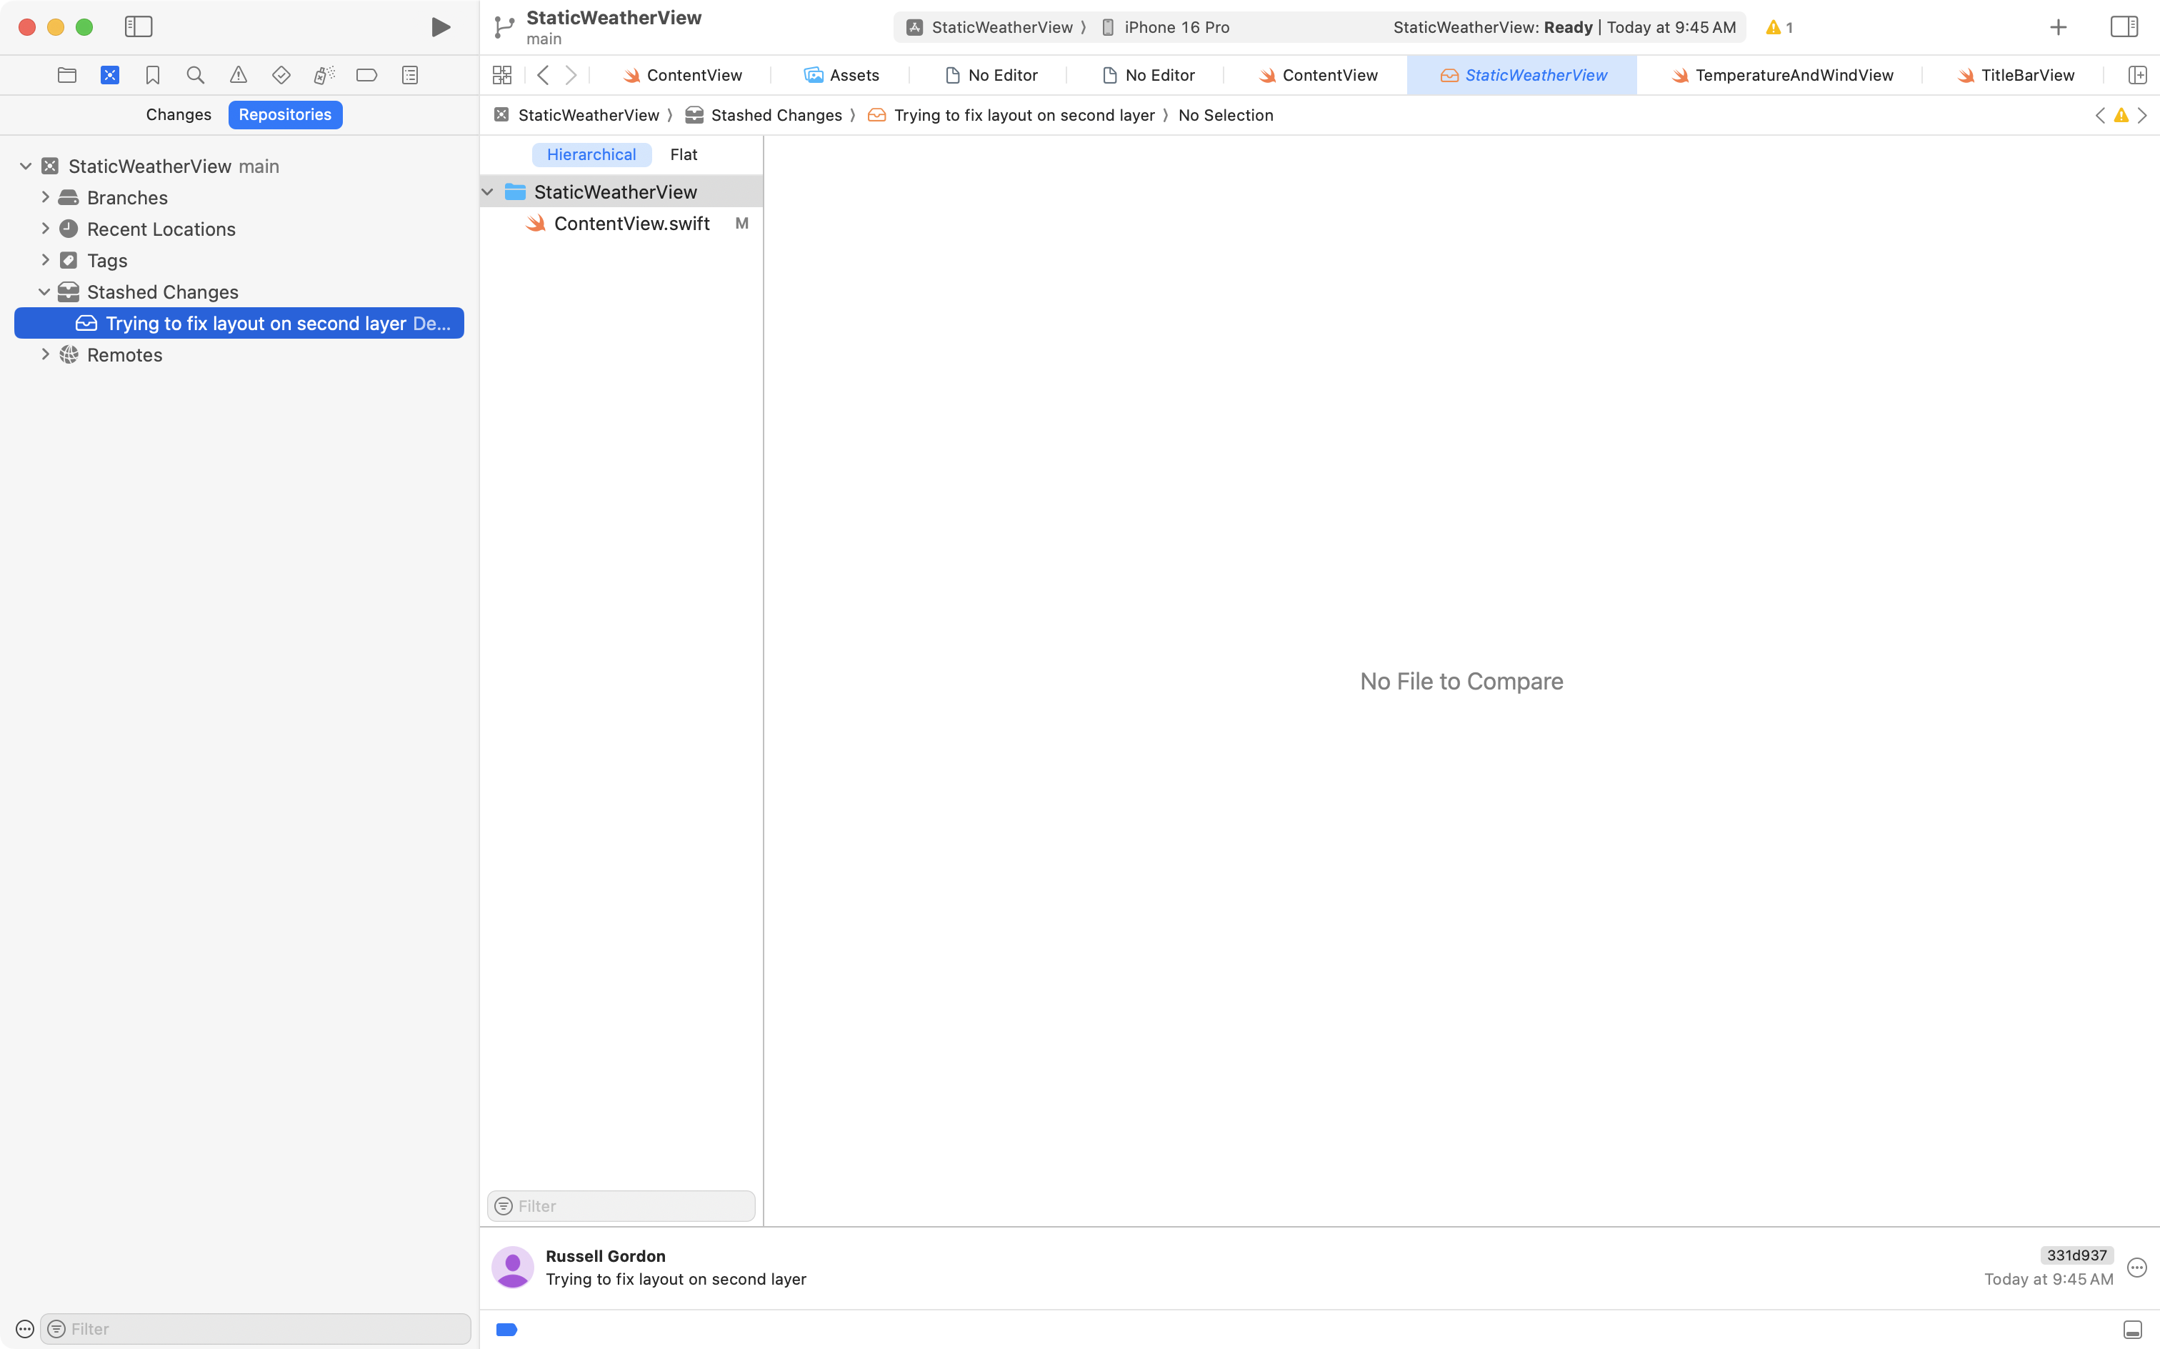The image size is (2160, 1349).
Task: Open the Find navigator magnifier icon
Action: tap(195, 75)
